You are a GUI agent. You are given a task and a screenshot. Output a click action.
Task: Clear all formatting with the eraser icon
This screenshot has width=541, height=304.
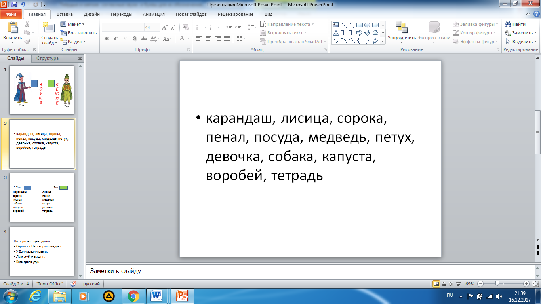pyautogui.click(x=185, y=27)
